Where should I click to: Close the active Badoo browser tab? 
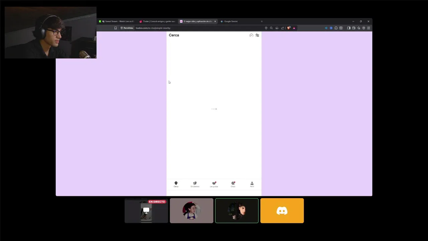click(x=215, y=21)
